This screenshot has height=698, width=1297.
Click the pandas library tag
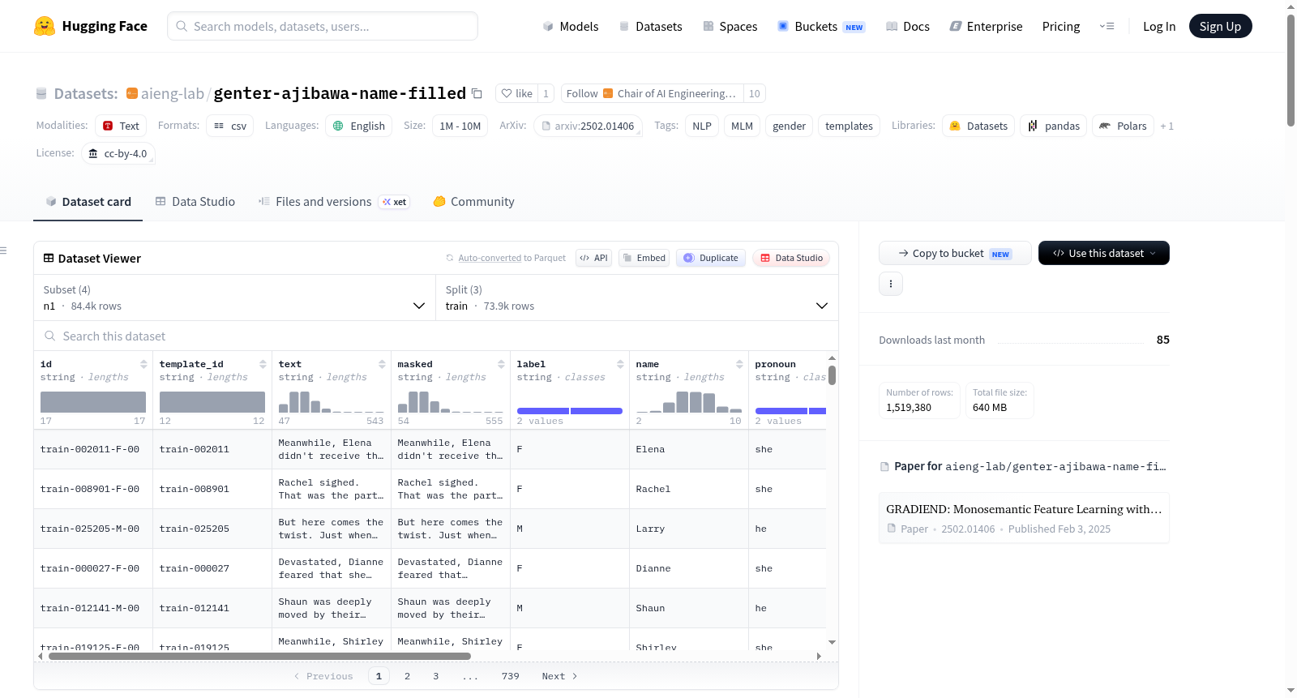click(1054, 126)
